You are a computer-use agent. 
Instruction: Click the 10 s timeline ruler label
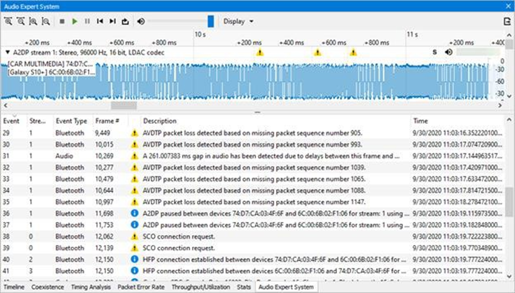[200, 34]
